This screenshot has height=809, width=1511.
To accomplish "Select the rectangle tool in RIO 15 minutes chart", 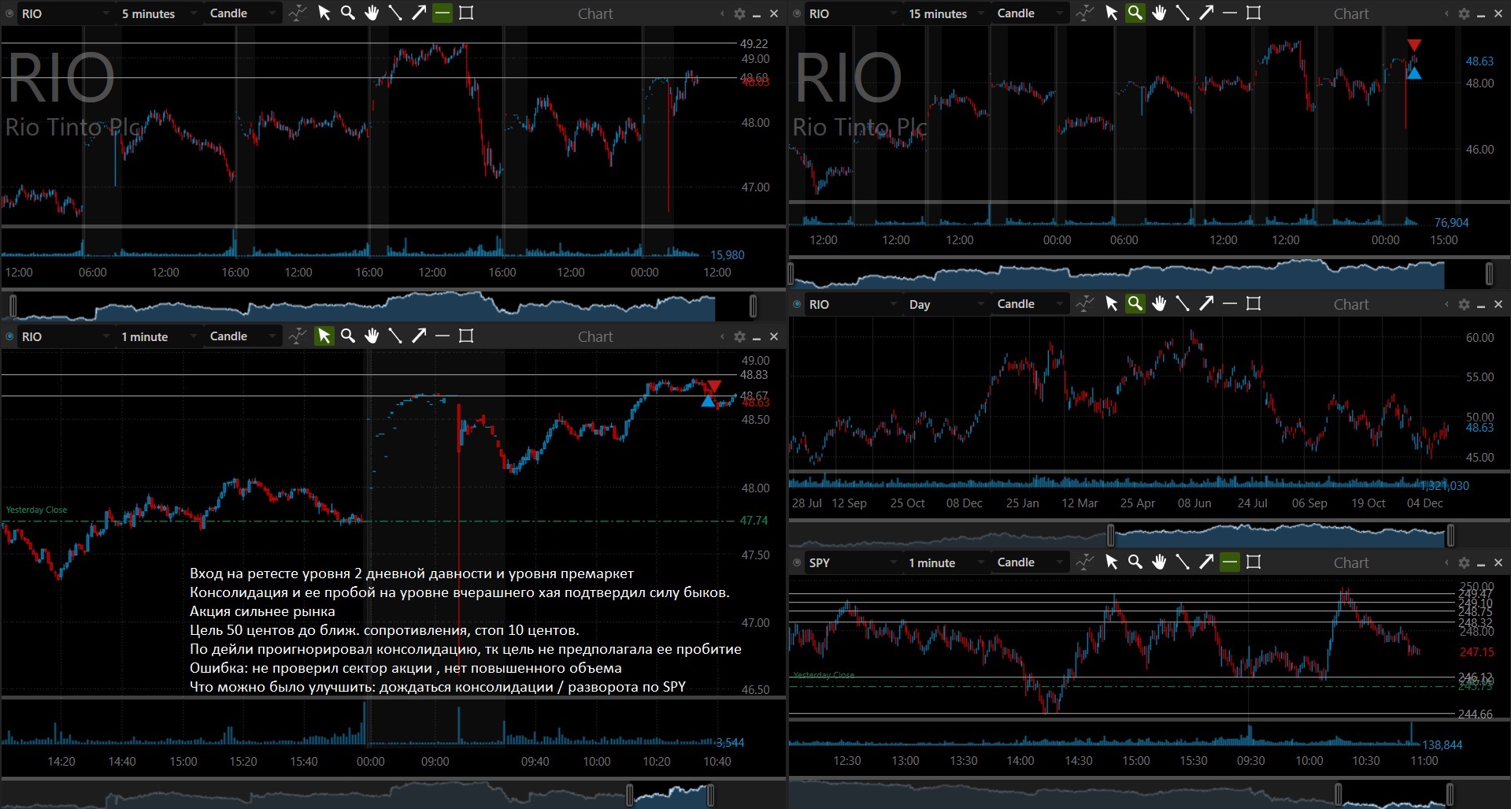I will coord(1254,13).
